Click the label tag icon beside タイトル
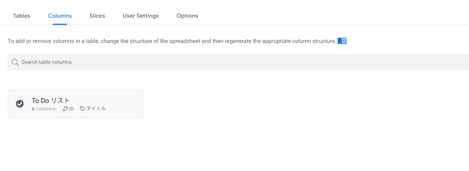 coord(82,109)
